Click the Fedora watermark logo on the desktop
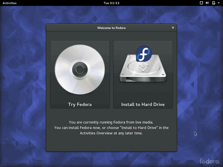Image resolution: width=223 pixels, height=167 pixels. (x=209, y=161)
